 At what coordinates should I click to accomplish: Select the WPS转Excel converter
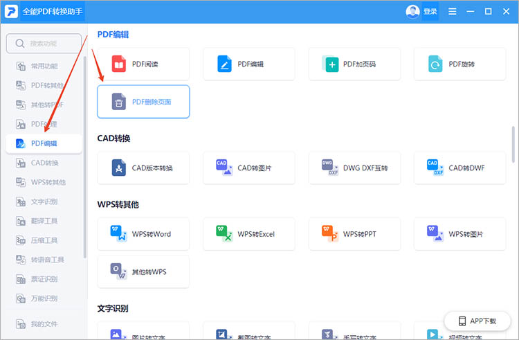pyautogui.click(x=249, y=234)
